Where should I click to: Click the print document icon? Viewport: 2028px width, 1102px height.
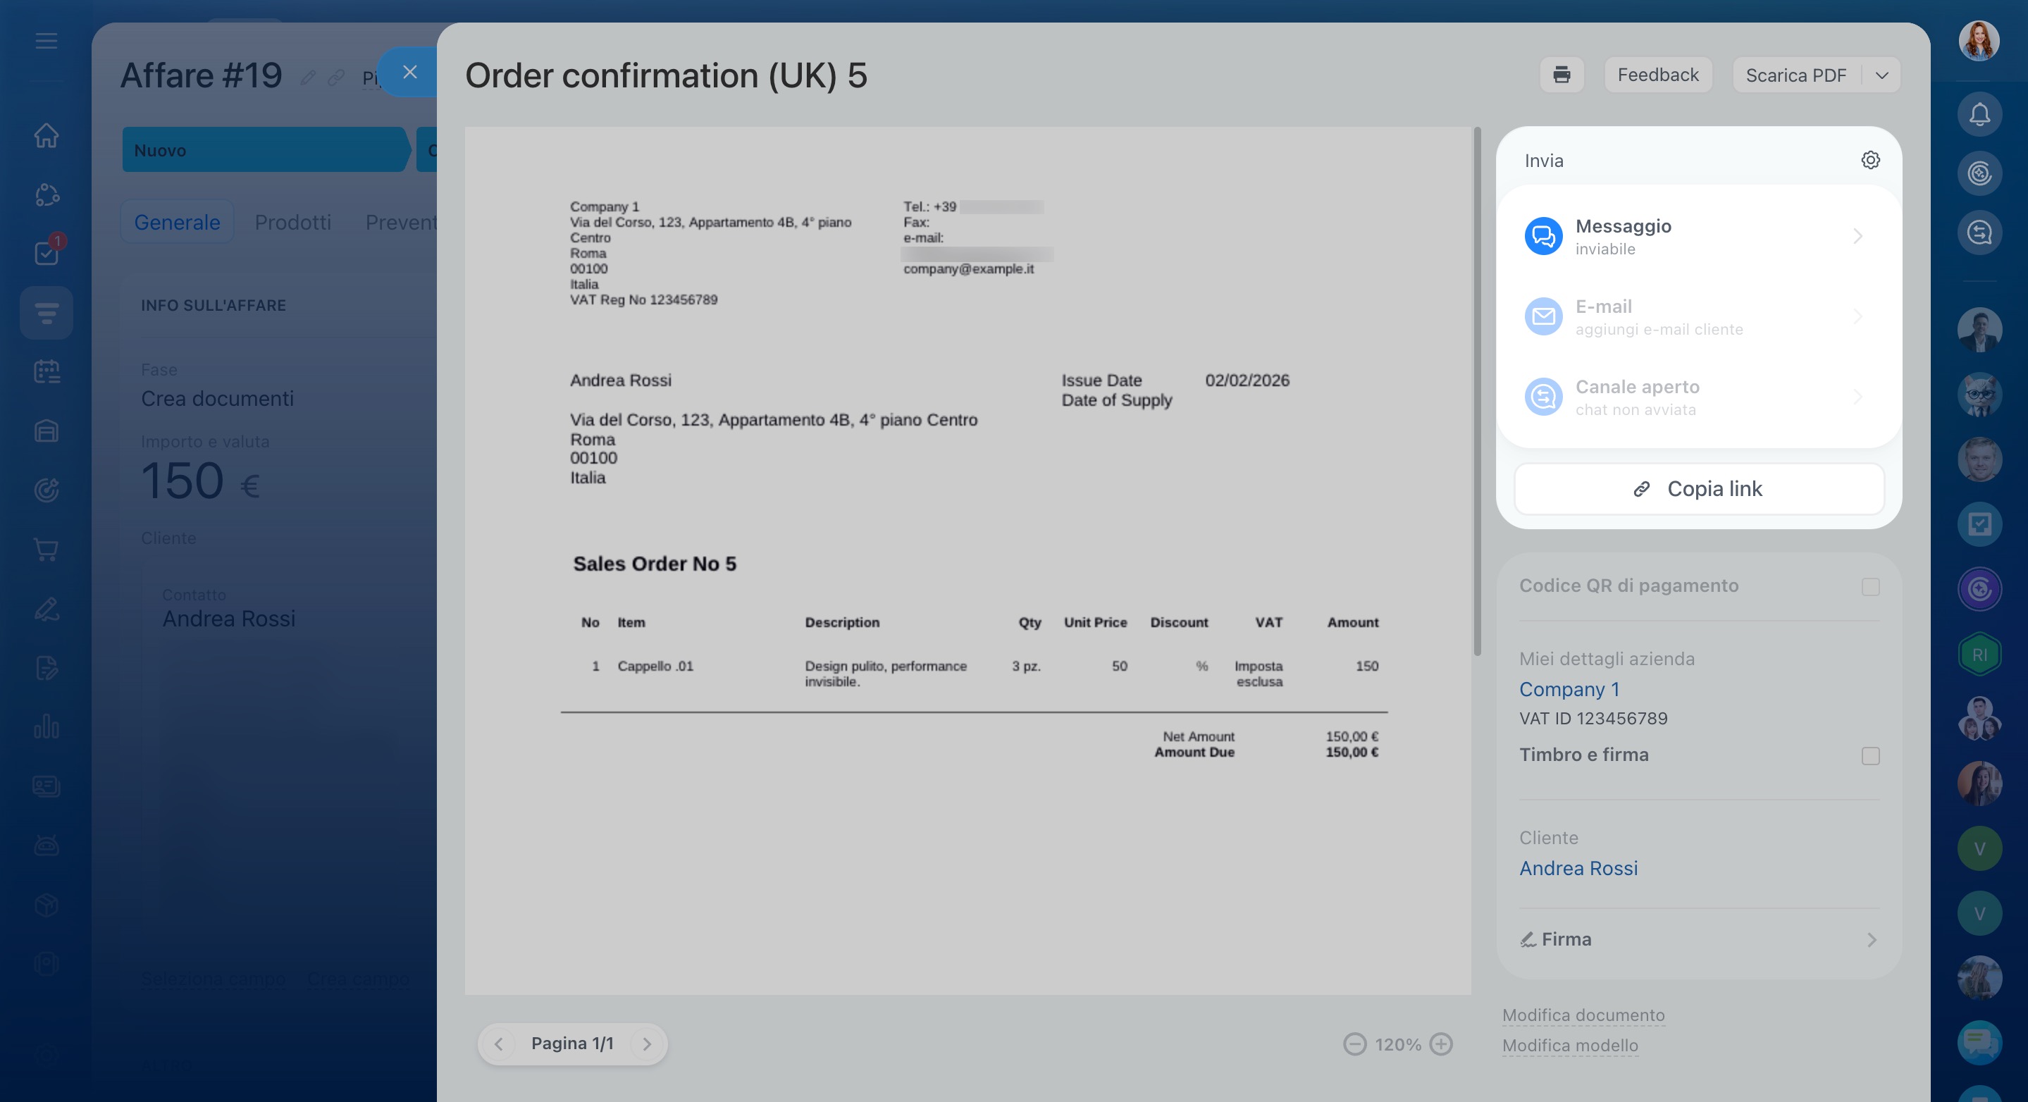[x=1561, y=75]
